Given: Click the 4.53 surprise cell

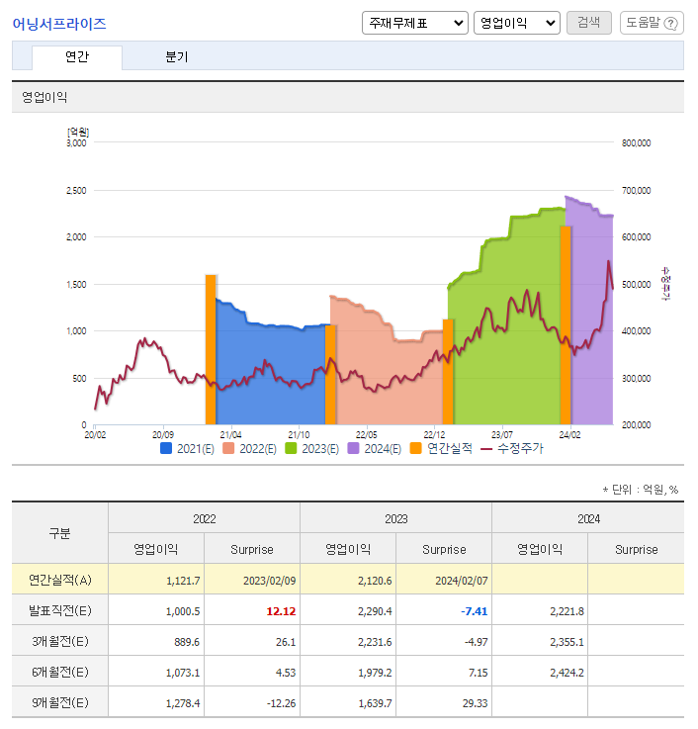Looking at the screenshot, I should [x=252, y=672].
